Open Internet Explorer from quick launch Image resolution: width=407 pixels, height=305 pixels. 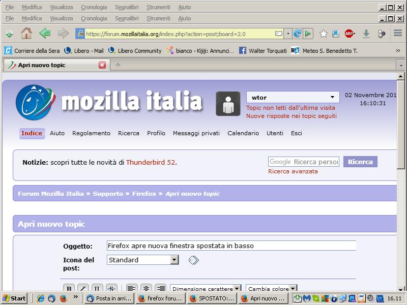[41, 298]
